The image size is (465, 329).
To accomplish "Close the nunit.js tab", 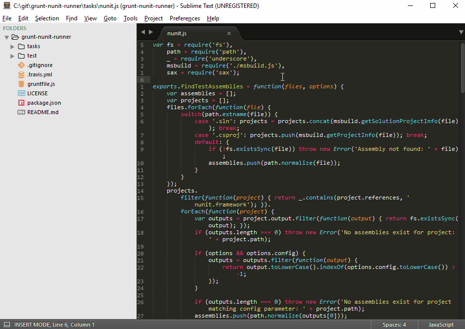I will point(229,34).
